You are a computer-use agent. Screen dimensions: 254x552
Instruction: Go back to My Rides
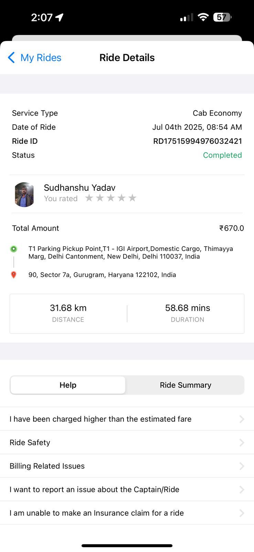[x=41, y=58]
